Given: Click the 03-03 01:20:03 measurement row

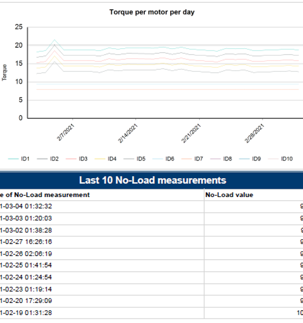Looking at the screenshot, I should coord(151,218).
